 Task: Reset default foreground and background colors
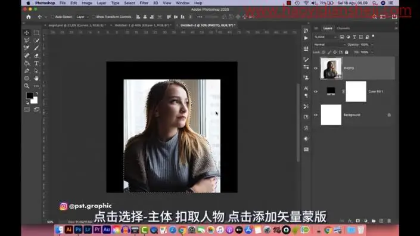click(27, 103)
